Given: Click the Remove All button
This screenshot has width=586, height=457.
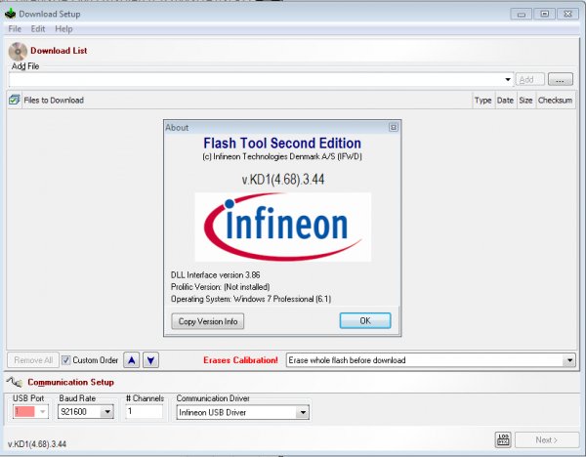Looking at the screenshot, I should coord(33,360).
